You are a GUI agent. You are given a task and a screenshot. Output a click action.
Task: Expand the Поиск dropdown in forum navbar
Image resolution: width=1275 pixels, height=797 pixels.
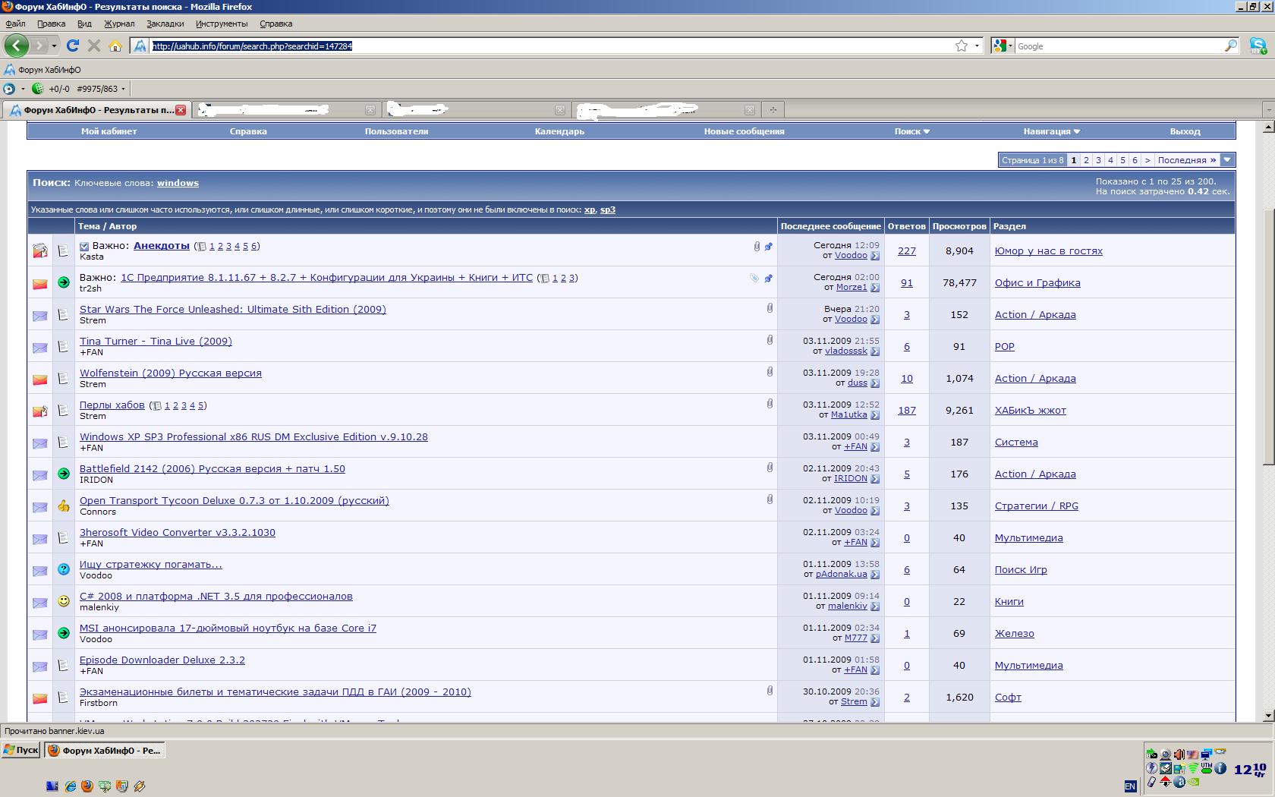pyautogui.click(x=911, y=131)
